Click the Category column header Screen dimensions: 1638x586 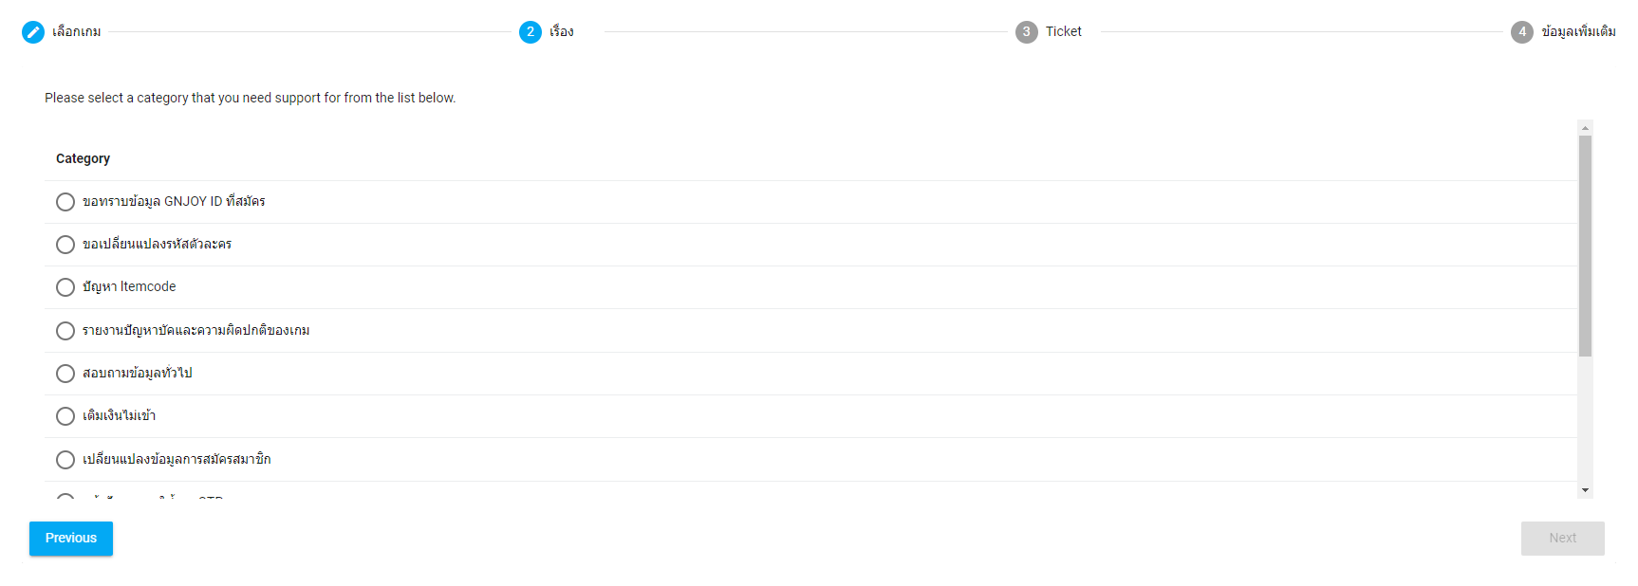pyautogui.click(x=83, y=158)
